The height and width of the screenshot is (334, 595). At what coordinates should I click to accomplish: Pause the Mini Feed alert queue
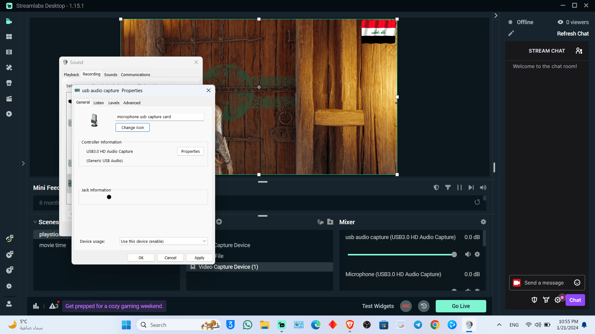(460, 187)
